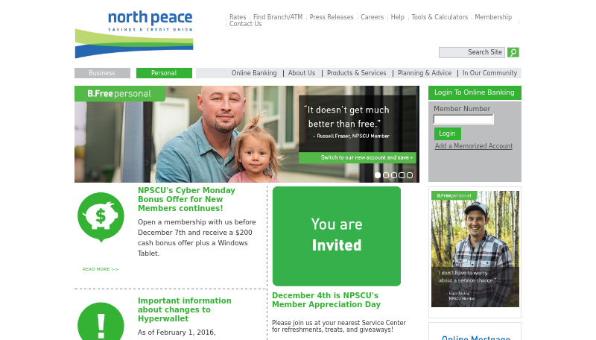Open Planning & Advice menu
Screen dimensions: 596x340
point(425,73)
